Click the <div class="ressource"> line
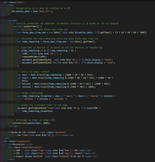Screen dimensions: 155x162 17,141
